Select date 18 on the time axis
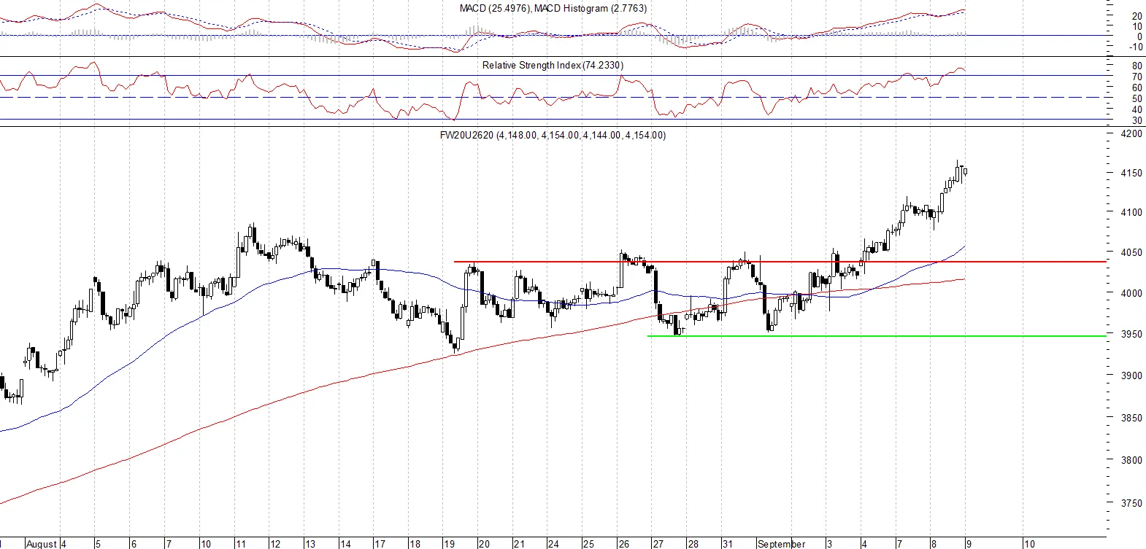The width and height of the screenshot is (1146, 549). [x=415, y=543]
